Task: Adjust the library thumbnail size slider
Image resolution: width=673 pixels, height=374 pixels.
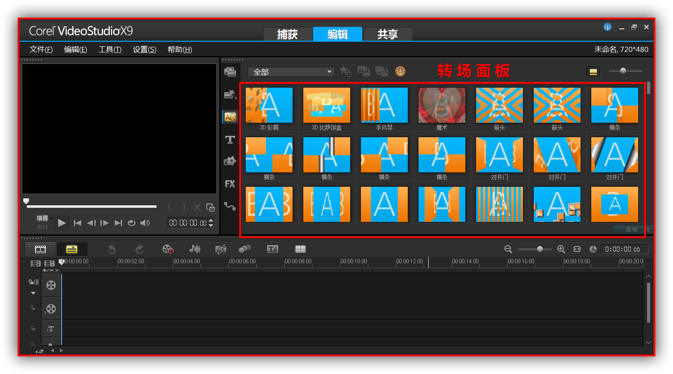Action: pos(622,71)
